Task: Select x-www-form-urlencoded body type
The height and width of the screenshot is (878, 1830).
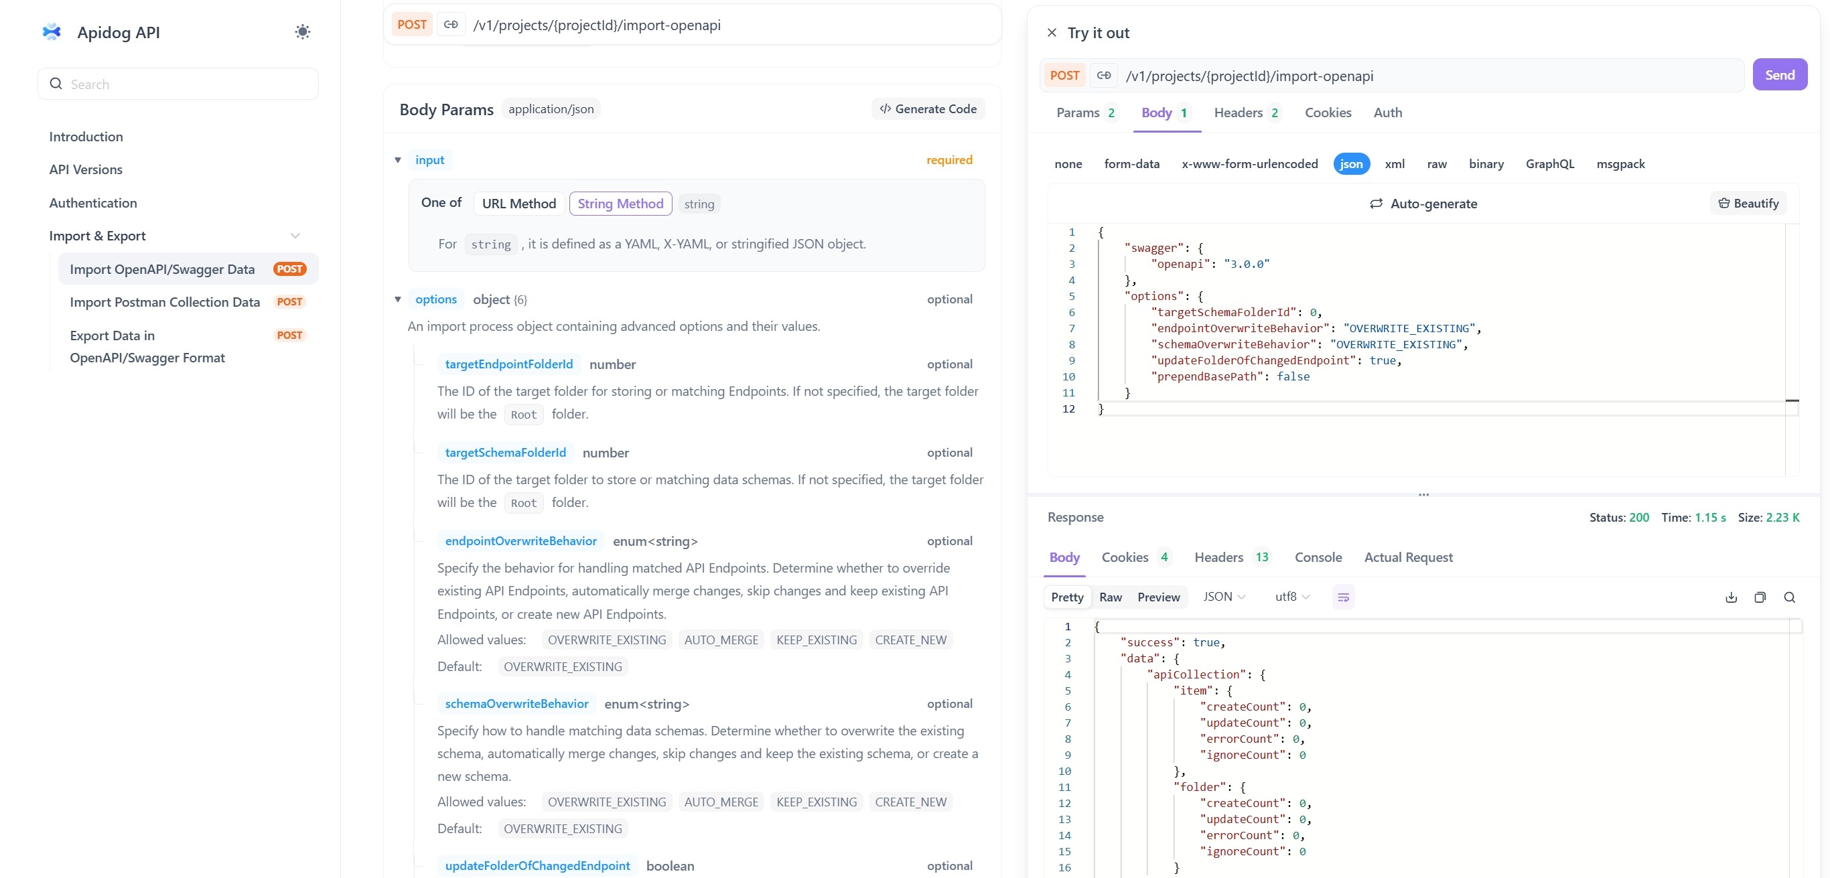Action: point(1250,164)
